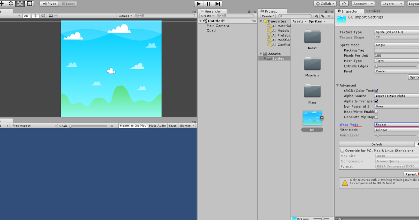Image resolution: width=419 pixels, height=220 pixels.
Task: Enable Override for PC, Mac & Linux Standalone
Action: point(343,151)
